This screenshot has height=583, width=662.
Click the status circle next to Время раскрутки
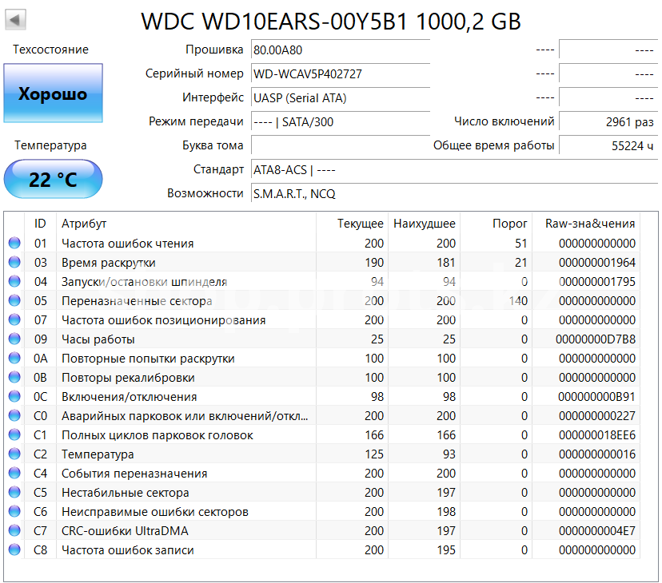[x=14, y=263]
